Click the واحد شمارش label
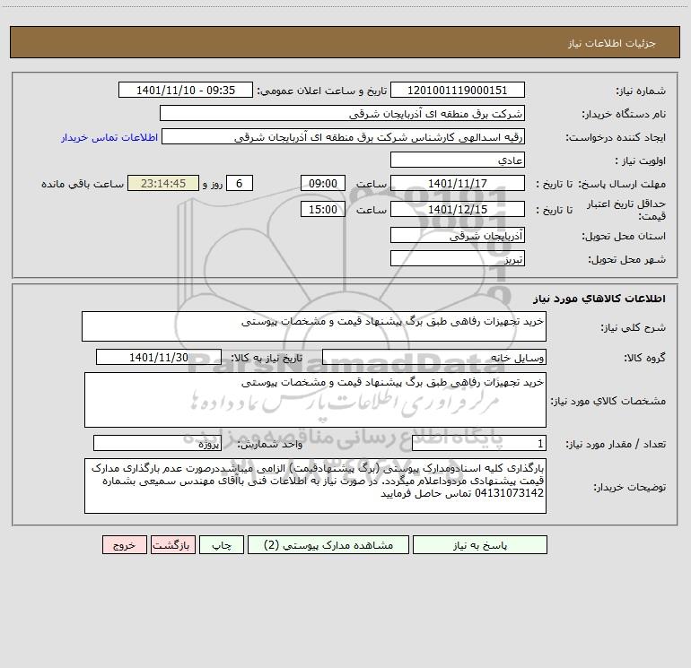The height and width of the screenshot is (668, 691). coord(270,444)
